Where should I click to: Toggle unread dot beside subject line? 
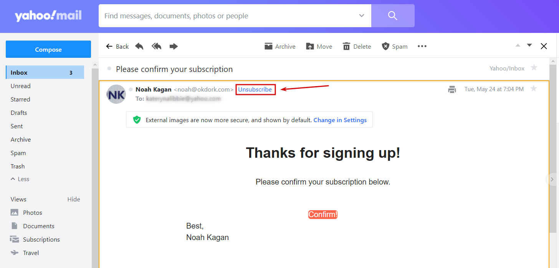click(x=109, y=69)
